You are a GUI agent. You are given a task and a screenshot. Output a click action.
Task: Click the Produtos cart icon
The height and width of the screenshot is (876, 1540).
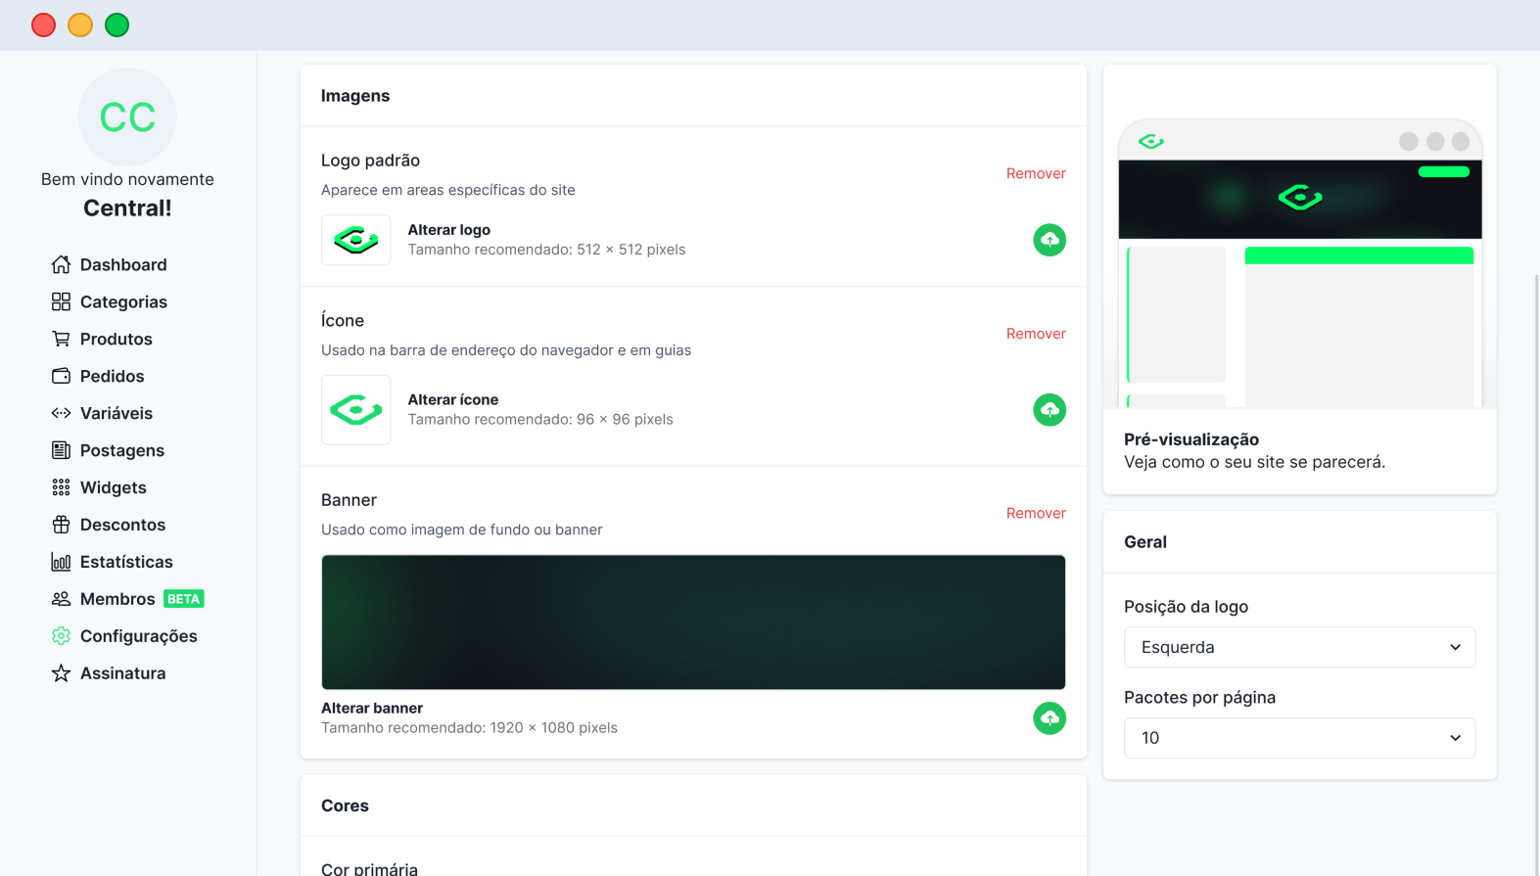pyautogui.click(x=61, y=339)
